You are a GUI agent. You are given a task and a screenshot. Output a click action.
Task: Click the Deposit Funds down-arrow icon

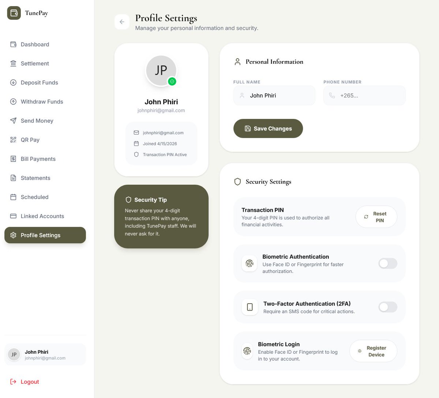(13, 82)
